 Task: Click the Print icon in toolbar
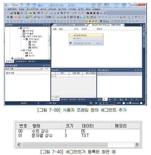click(21, 13)
